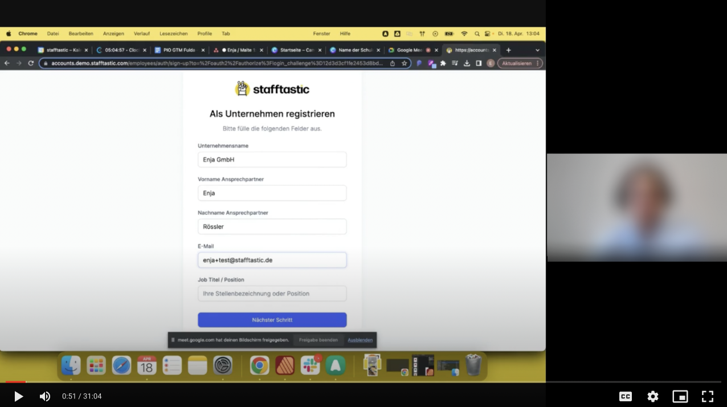Open Chrome extensions puzzle icon

[443, 63]
